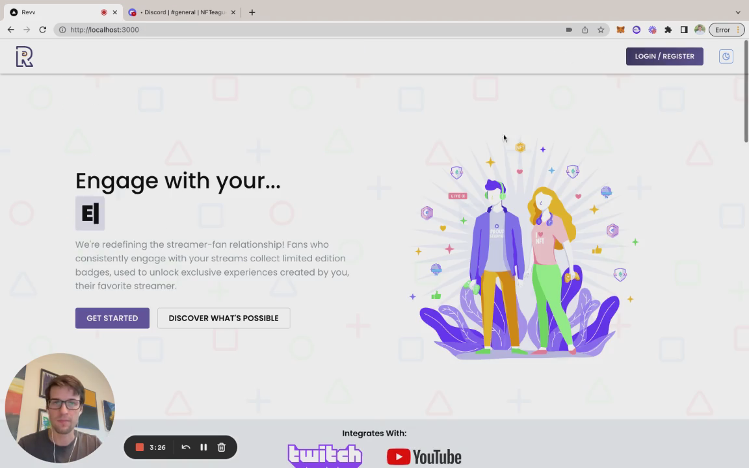This screenshot has height=468, width=749.
Task: Restart the recording using the undo arrow
Action: [186, 447]
